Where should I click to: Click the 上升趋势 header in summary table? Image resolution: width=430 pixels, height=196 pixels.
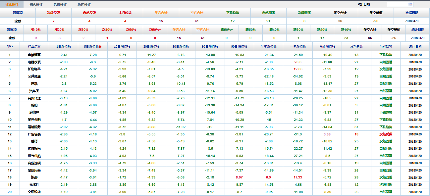click(x=125, y=13)
